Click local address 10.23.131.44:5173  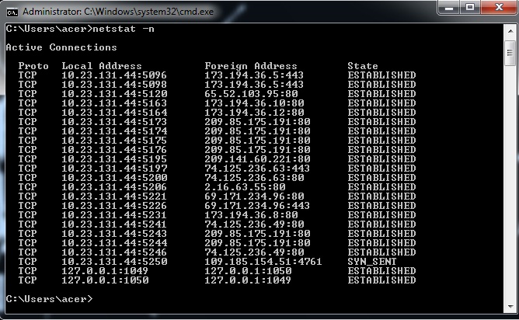114,122
